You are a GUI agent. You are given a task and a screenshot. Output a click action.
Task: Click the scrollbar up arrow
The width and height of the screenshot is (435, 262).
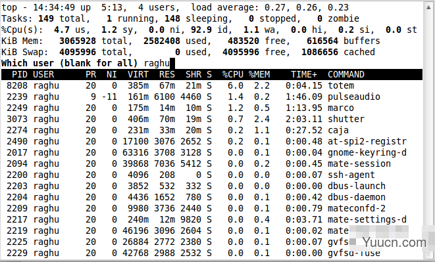pyautogui.click(x=429, y=7)
